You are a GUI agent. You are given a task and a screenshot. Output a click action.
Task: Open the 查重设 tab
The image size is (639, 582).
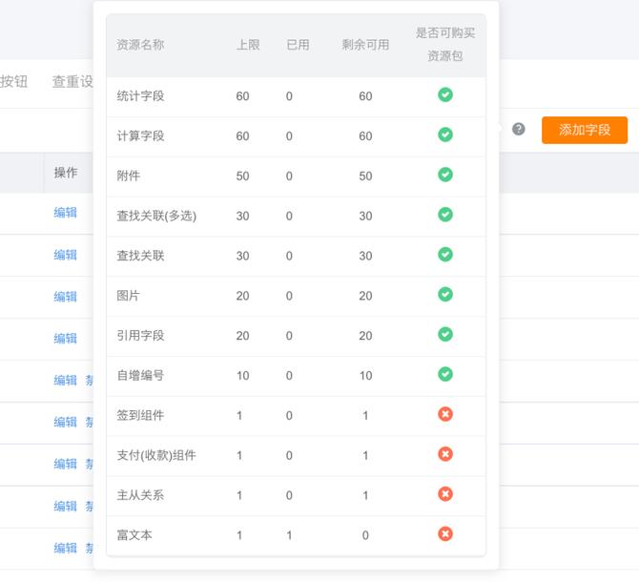(x=72, y=82)
